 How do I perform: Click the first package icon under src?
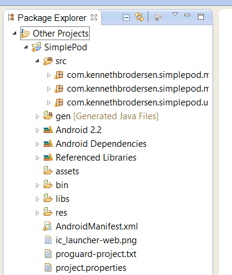(59, 75)
